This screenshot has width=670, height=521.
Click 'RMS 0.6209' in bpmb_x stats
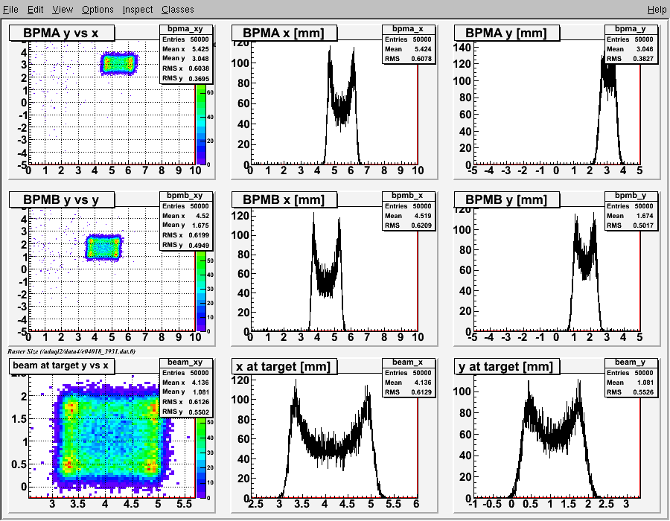tap(409, 226)
